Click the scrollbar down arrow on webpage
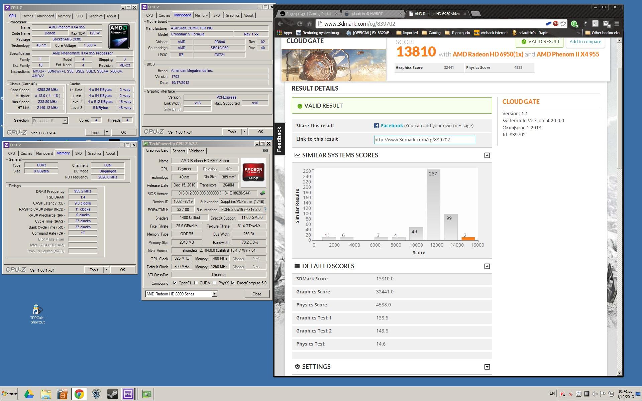 point(619,373)
